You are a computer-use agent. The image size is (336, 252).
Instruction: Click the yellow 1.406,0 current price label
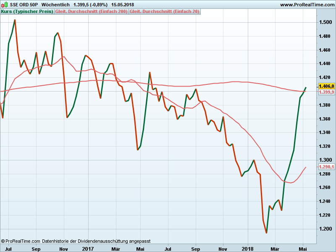click(326, 86)
